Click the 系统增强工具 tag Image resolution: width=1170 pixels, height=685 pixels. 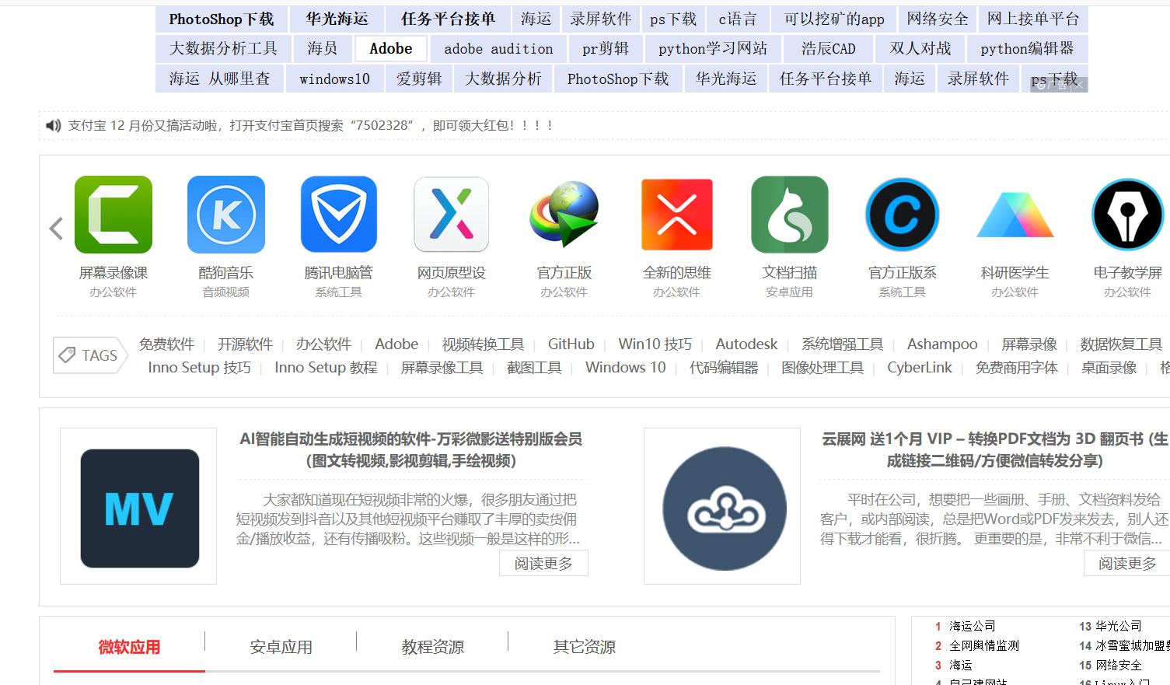coord(843,344)
